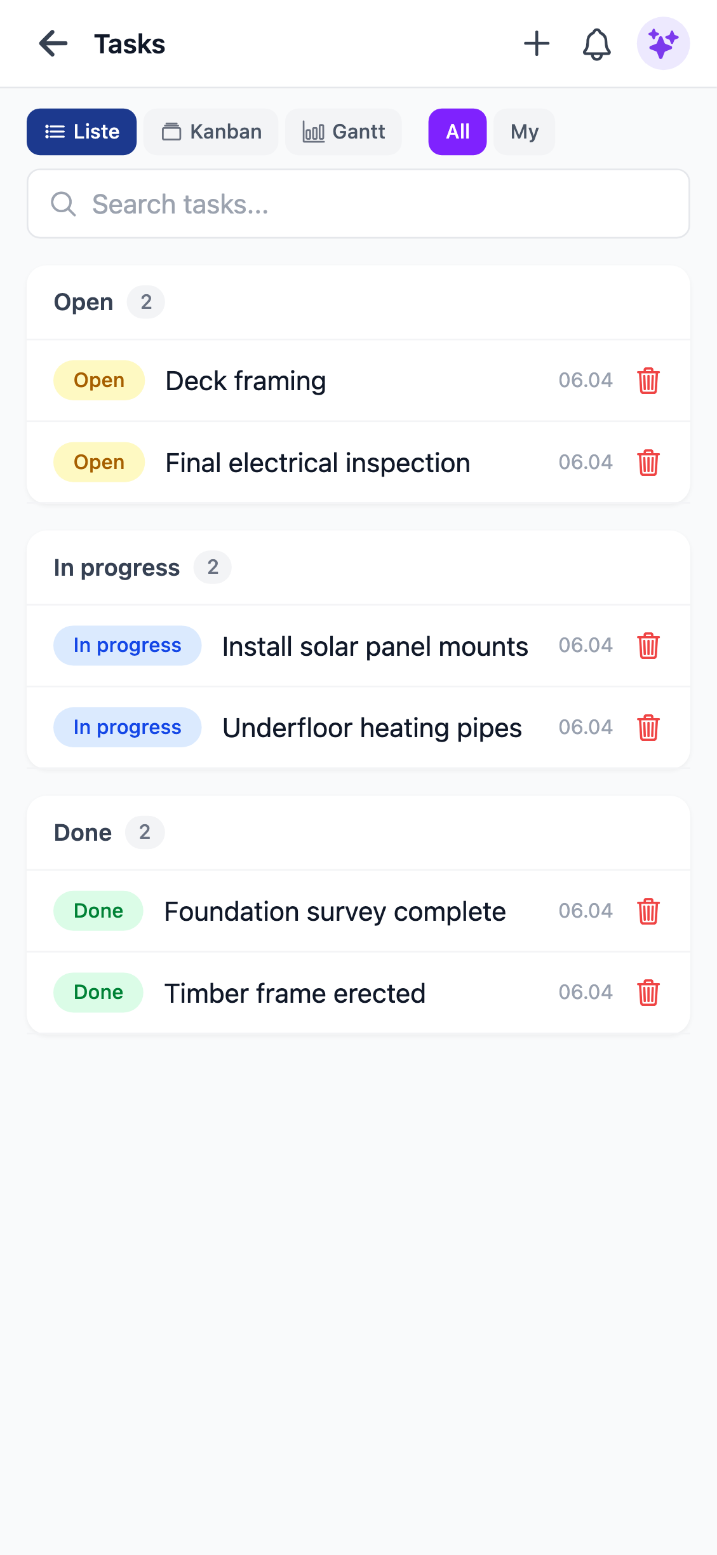The height and width of the screenshot is (1555, 717).
Task: Click Done badge on Foundation survey complete
Action: pos(98,911)
